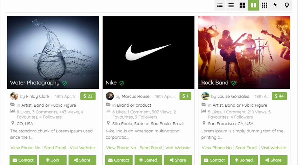Click the verified shield next to Nike
Viewport: 299px width, 165px height.
tap(122, 83)
